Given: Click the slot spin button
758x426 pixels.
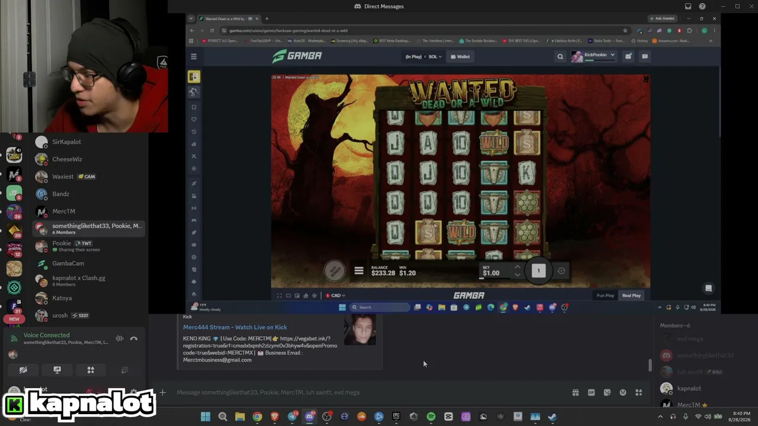Looking at the screenshot, I should coord(538,271).
